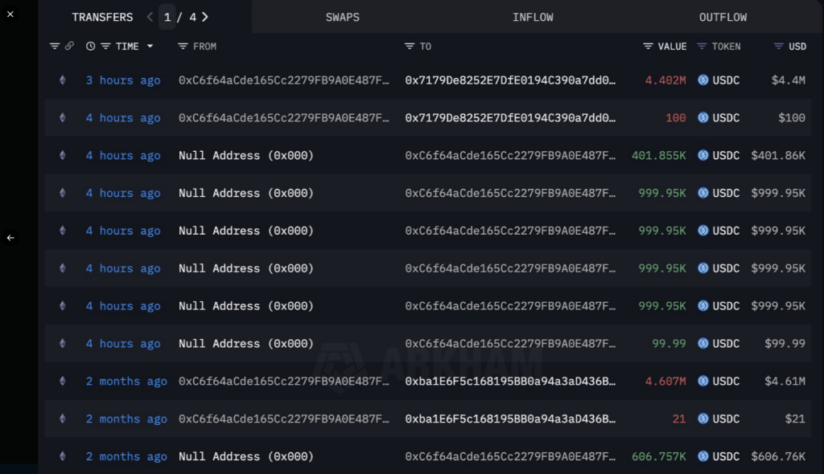Click recipient address 0xba1E6F5c on 4.607M row
824x474 pixels.
pyautogui.click(x=510, y=382)
